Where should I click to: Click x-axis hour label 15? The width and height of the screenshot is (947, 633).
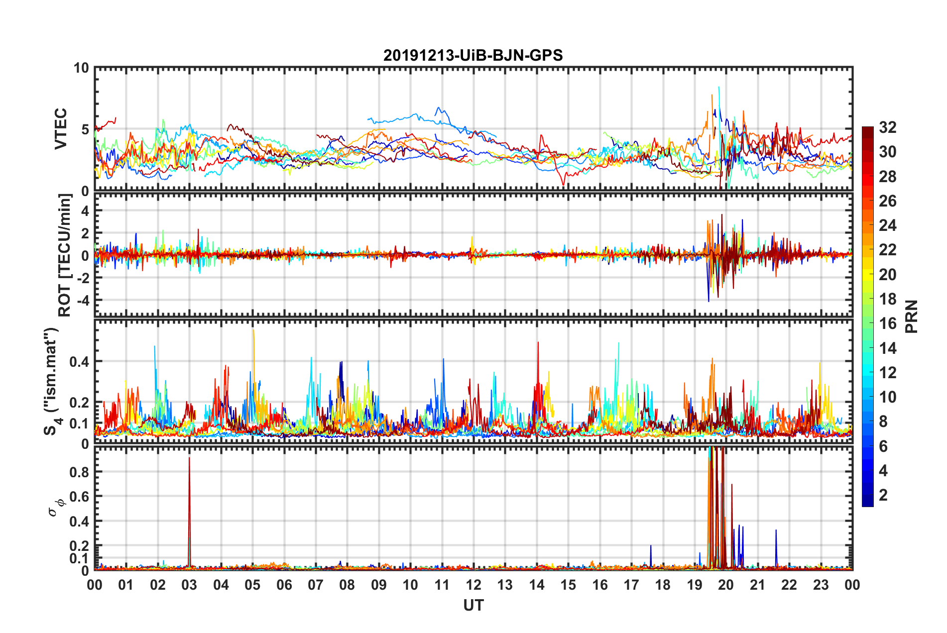pyautogui.click(x=568, y=585)
